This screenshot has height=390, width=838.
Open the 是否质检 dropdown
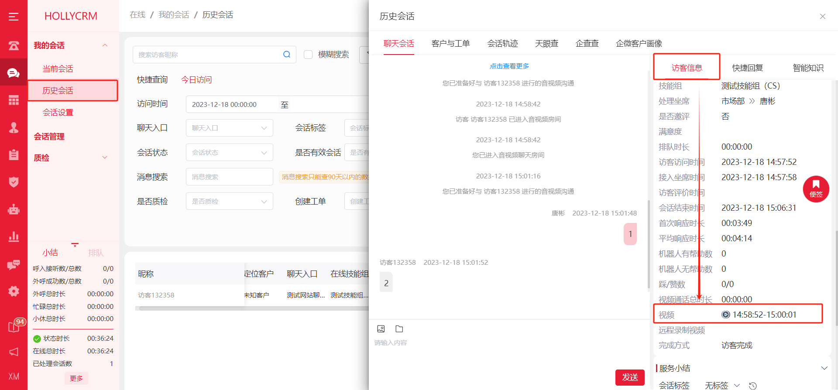point(229,201)
